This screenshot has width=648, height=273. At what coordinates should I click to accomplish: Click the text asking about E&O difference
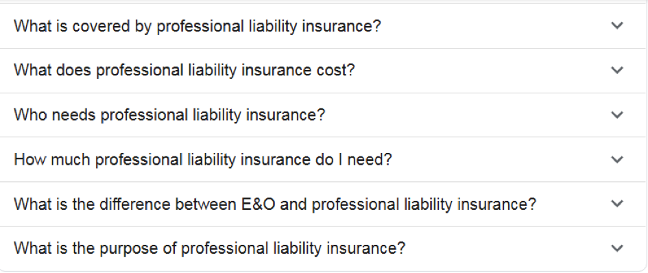click(x=275, y=204)
